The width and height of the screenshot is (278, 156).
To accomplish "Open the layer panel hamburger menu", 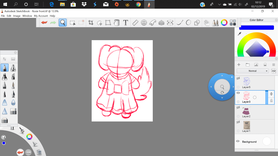I will point(273,65).
